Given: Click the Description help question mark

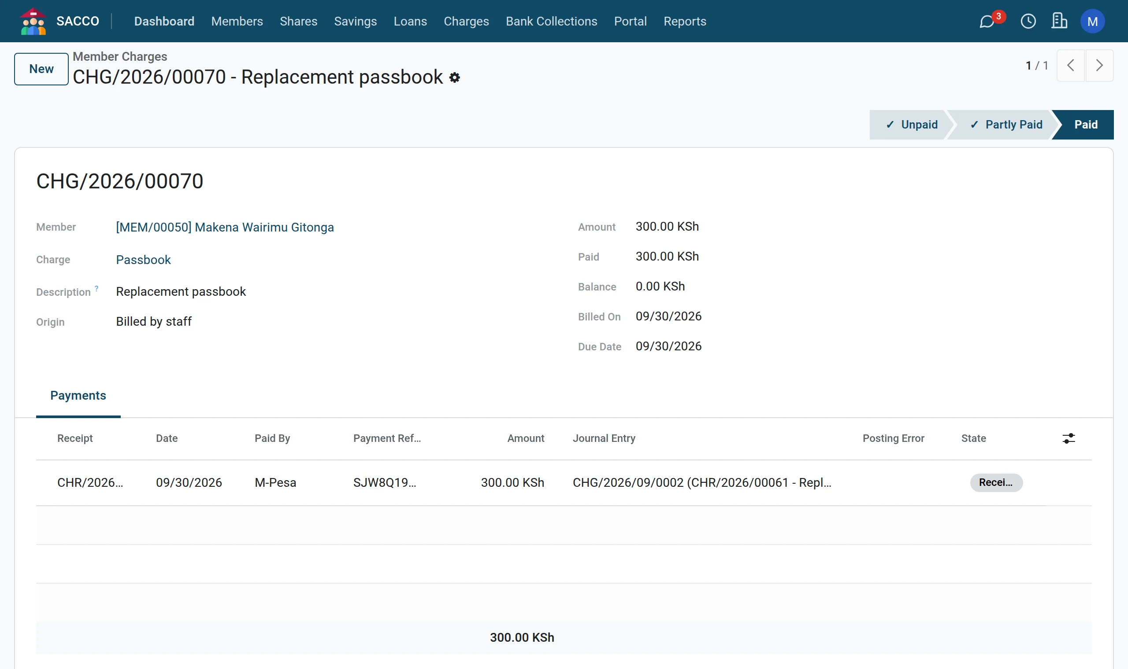Looking at the screenshot, I should tap(96, 288).
